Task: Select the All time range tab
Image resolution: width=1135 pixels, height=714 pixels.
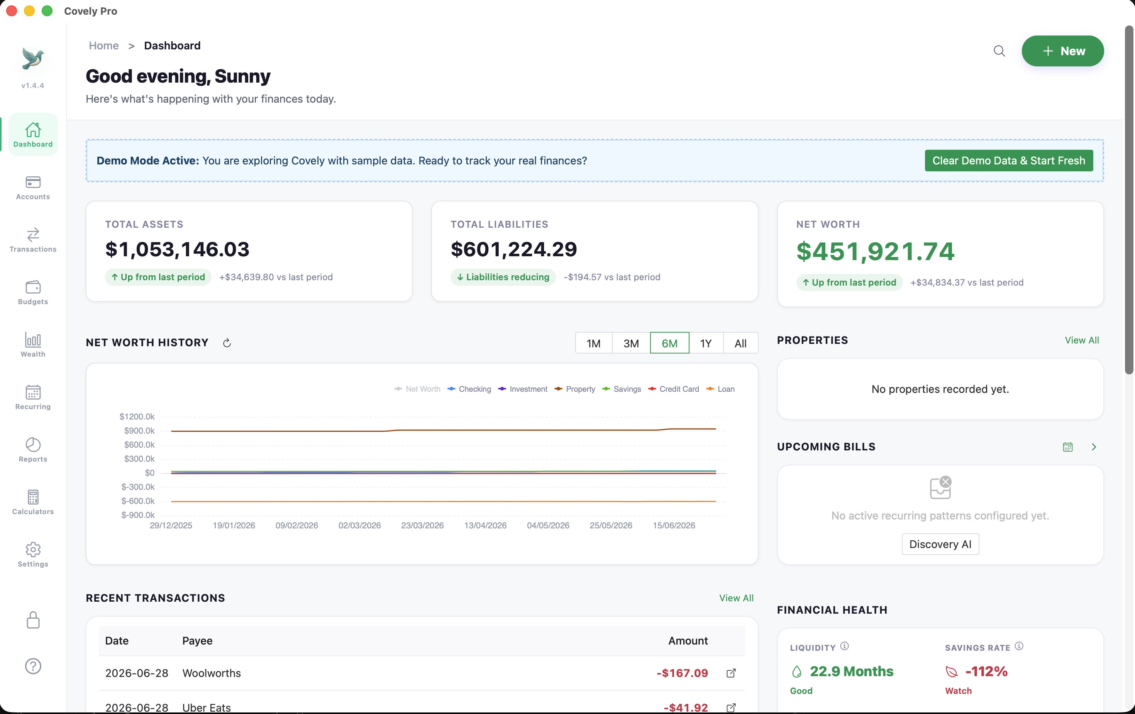Action: point(740,343)
